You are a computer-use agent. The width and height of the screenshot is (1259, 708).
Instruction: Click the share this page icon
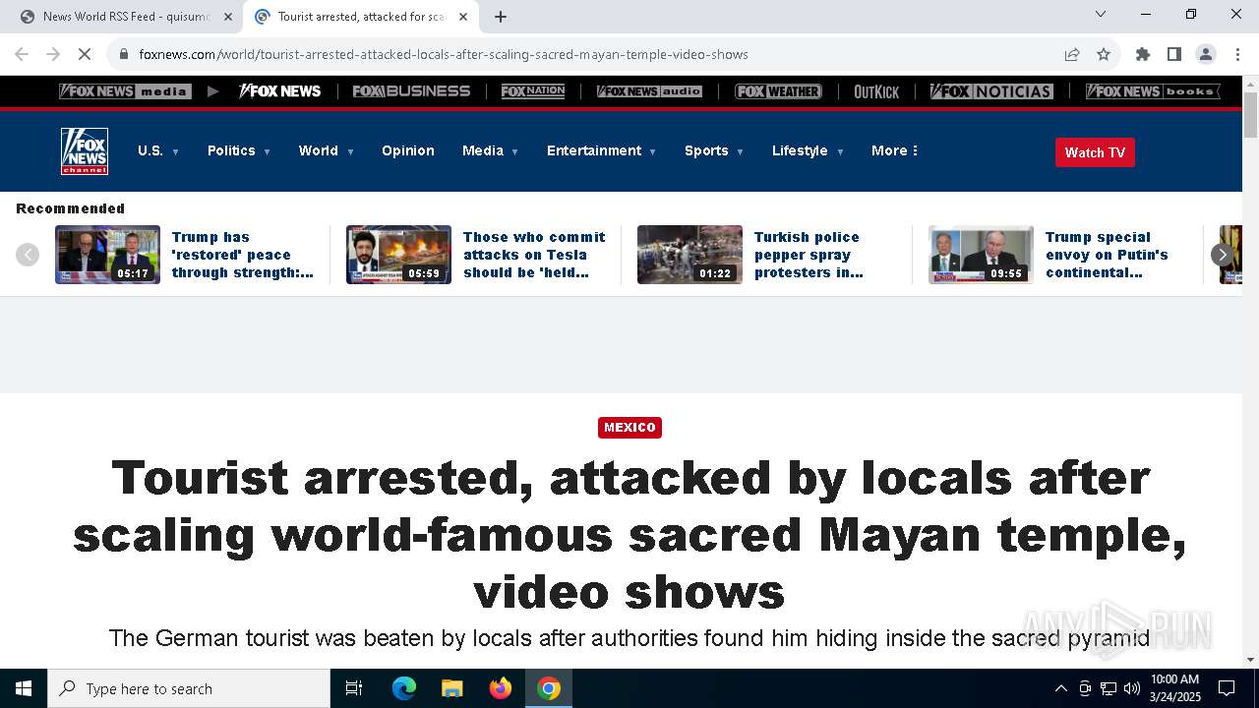tap(1072, 54)
